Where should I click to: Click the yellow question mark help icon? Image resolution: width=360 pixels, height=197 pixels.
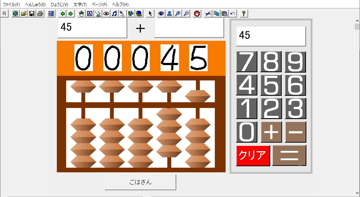tap(244, 14)
